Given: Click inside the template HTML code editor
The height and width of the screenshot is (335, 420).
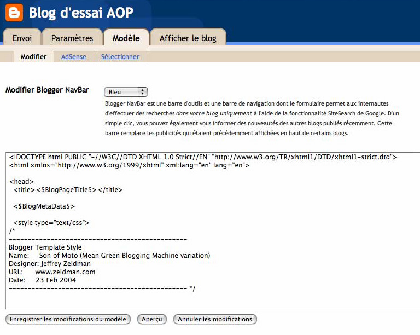Looking at the screenshot, I should (213, 230).
